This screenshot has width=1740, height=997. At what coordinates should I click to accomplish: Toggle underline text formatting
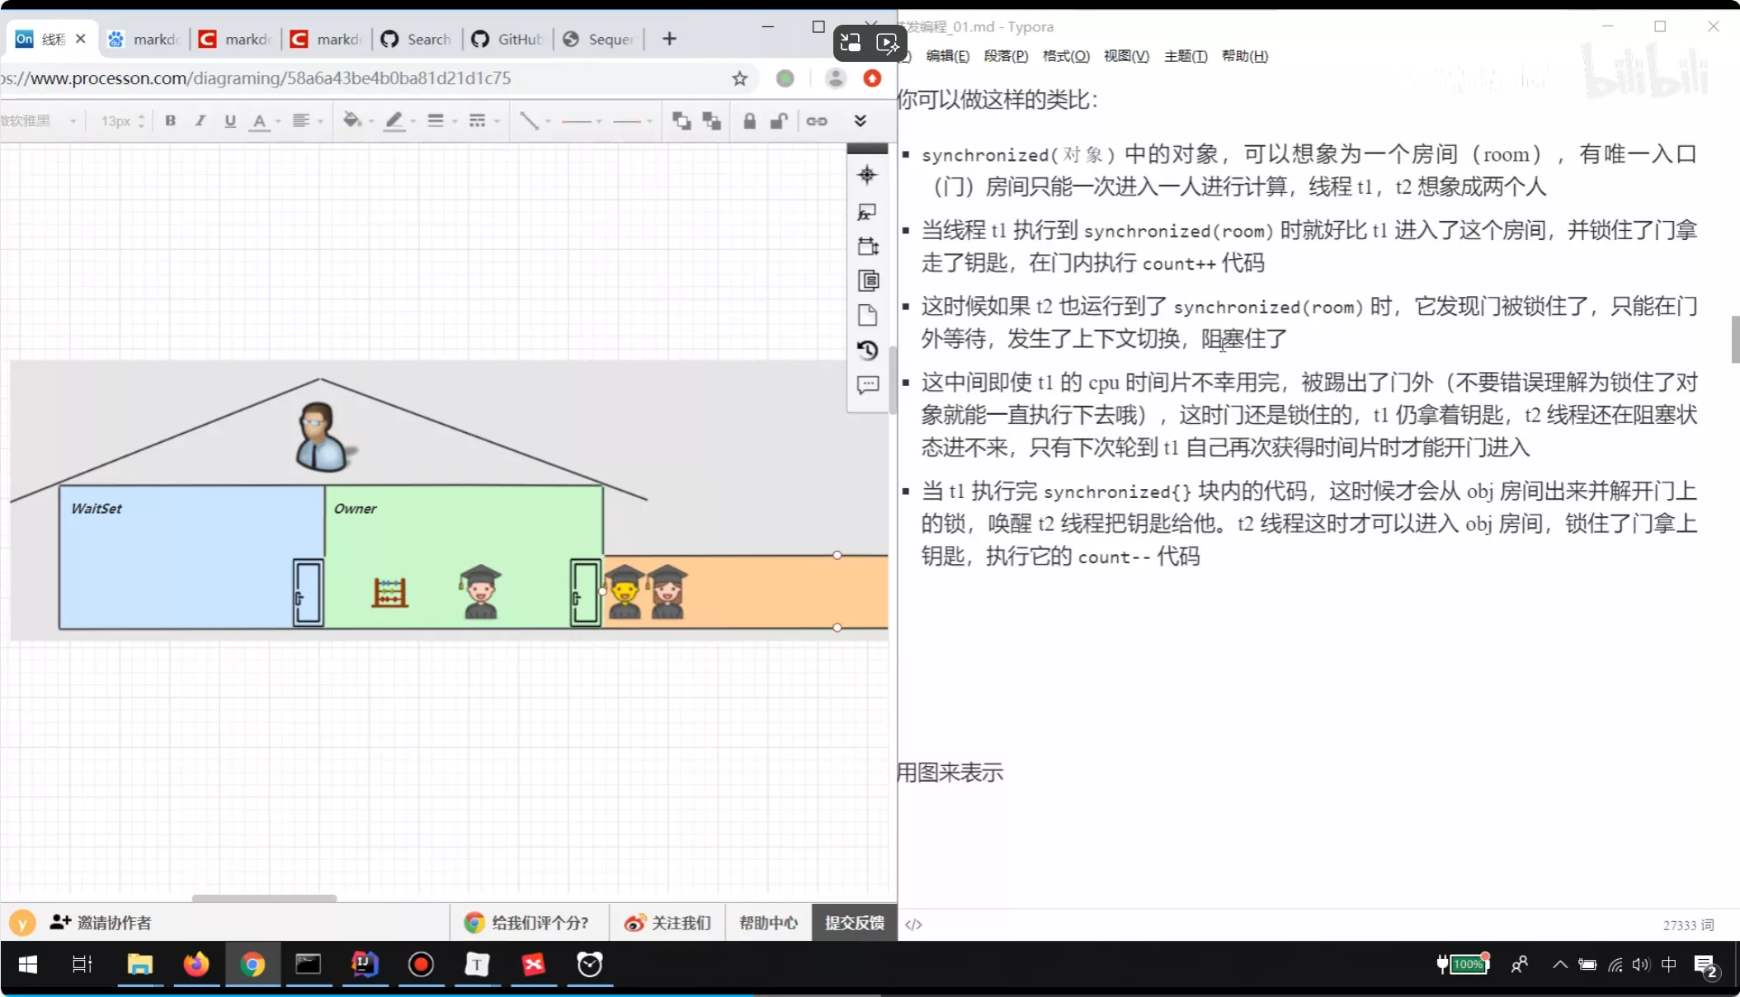point(230,121)
